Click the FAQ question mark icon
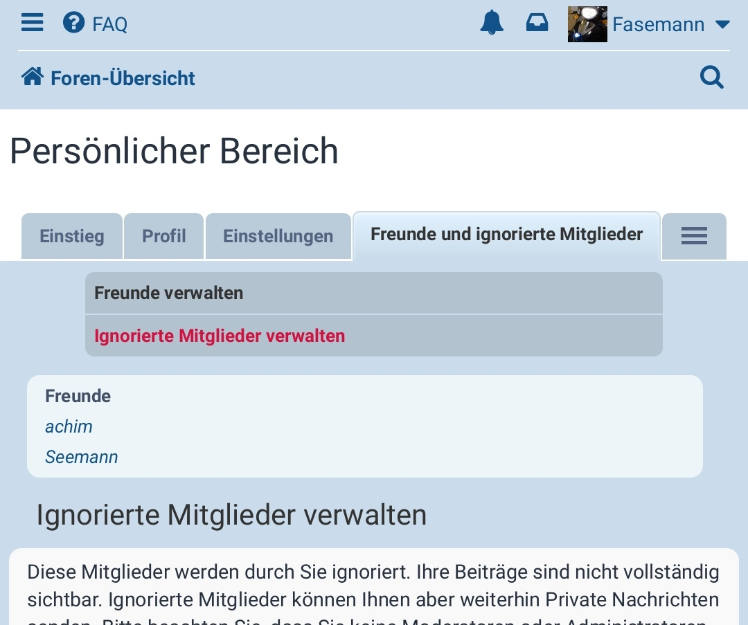 (73, 23)
